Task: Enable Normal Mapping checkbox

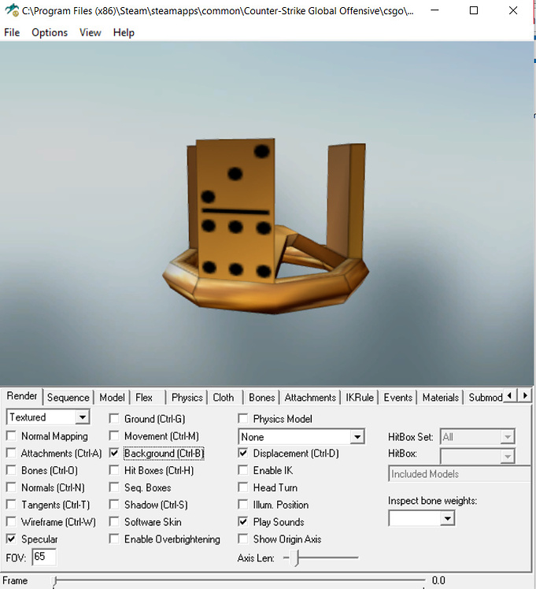Action: pos(11,435)
